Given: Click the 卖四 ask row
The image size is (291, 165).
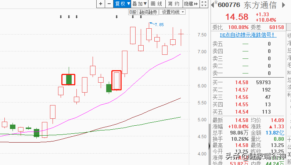Looking at the screenshot, I should [248, 51].
